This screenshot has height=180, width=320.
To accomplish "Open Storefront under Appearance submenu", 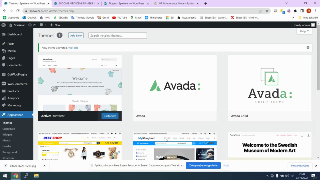I will pyautogui.click(x=8, y=158).
